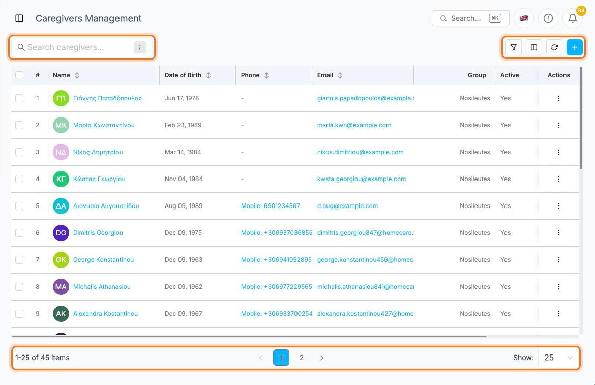Image resolution: width=595 pixels, height=385 pixels.
Task: Open the column visibility tool
Action: pos(534,47)
